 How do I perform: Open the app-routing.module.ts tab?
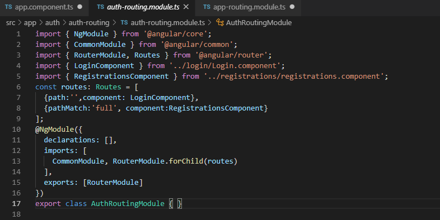pyautogui.click(x=249, y=7)
